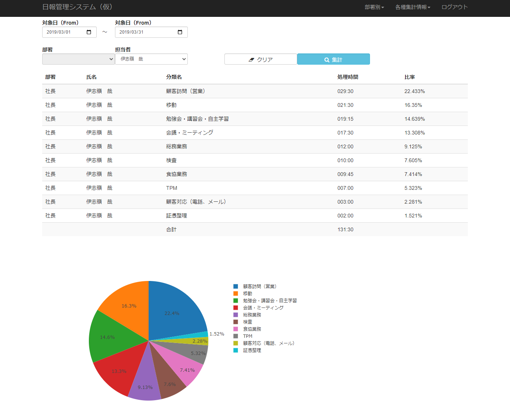Click the クリア button

261,59
